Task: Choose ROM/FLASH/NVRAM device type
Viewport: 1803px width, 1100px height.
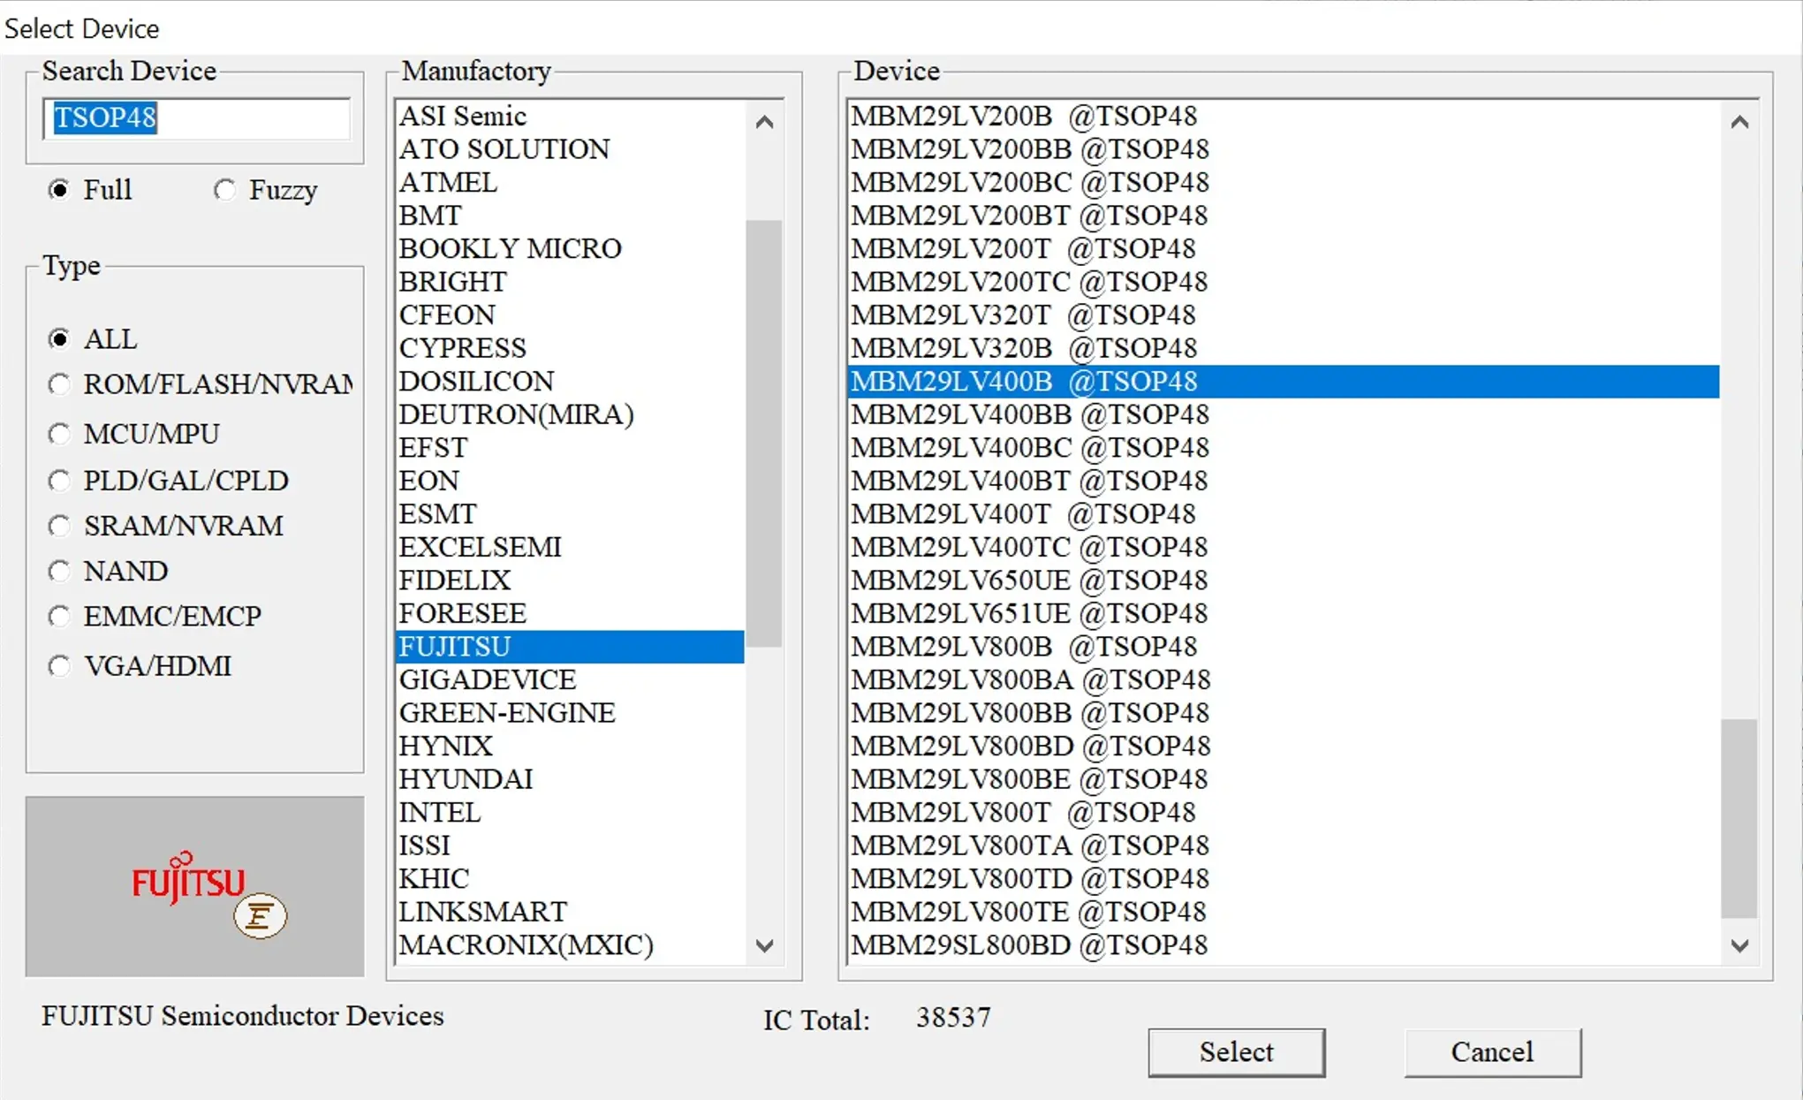Action: [59, 384]
